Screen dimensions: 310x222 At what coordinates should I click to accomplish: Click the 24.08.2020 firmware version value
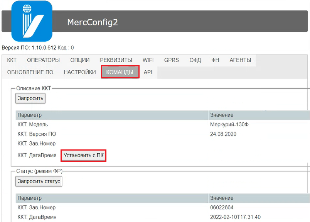[x=223, y=134]
